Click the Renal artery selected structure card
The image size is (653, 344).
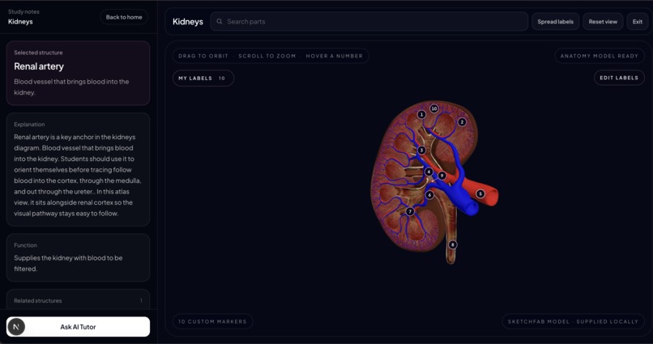pyautogui.click(x=78, y=73)
